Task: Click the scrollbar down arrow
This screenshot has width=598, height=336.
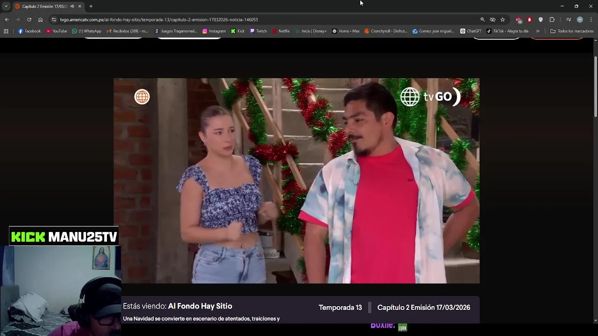Action: pyautogui.click(x=595, y=321)
